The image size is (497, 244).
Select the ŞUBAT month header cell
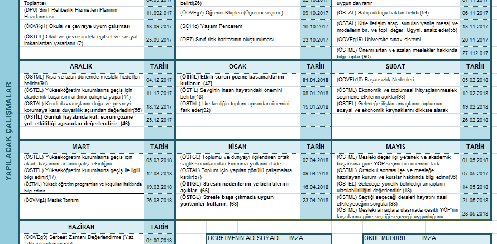pyautogui.click(x=398, y=66)
